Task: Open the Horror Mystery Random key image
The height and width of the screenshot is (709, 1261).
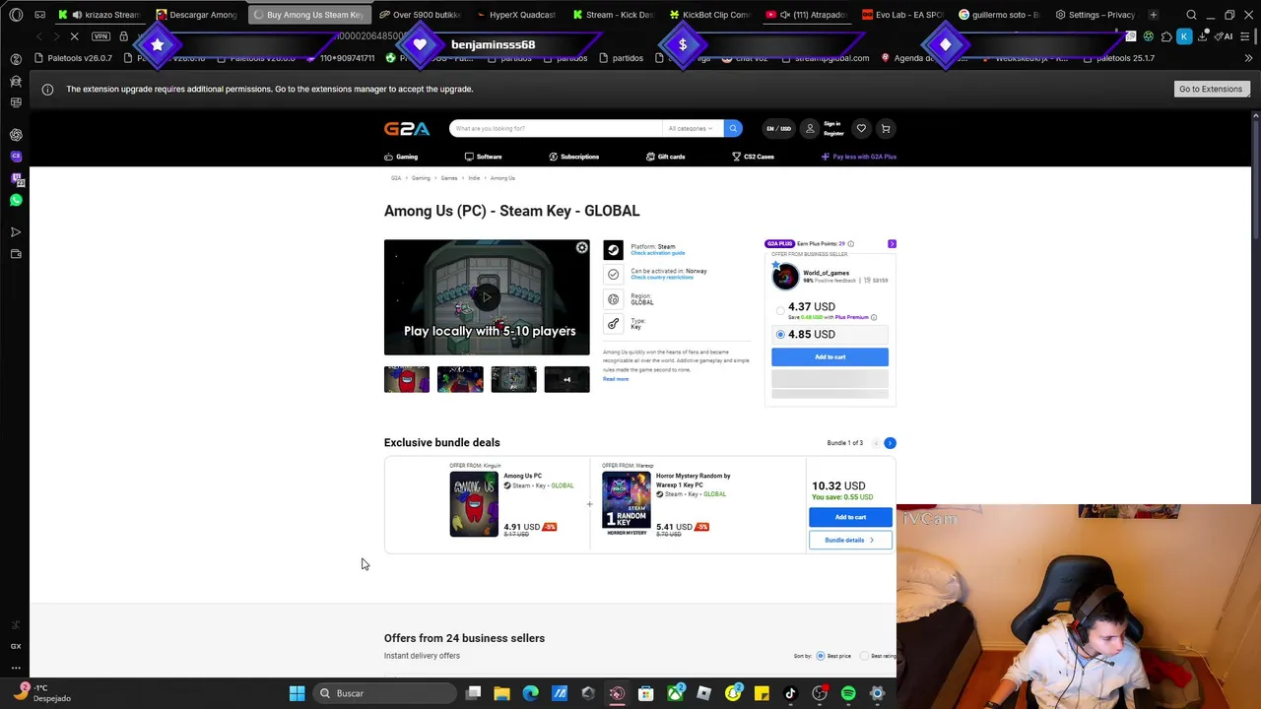Action: [627, 504]
